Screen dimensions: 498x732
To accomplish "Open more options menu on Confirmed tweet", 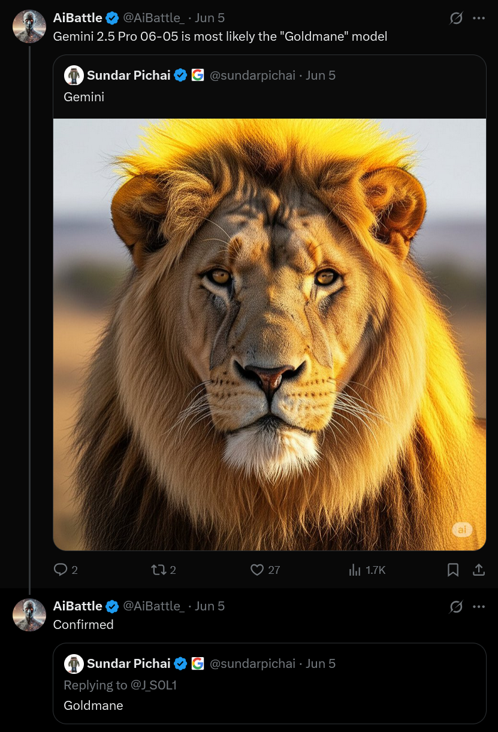I will pos(478,607).
